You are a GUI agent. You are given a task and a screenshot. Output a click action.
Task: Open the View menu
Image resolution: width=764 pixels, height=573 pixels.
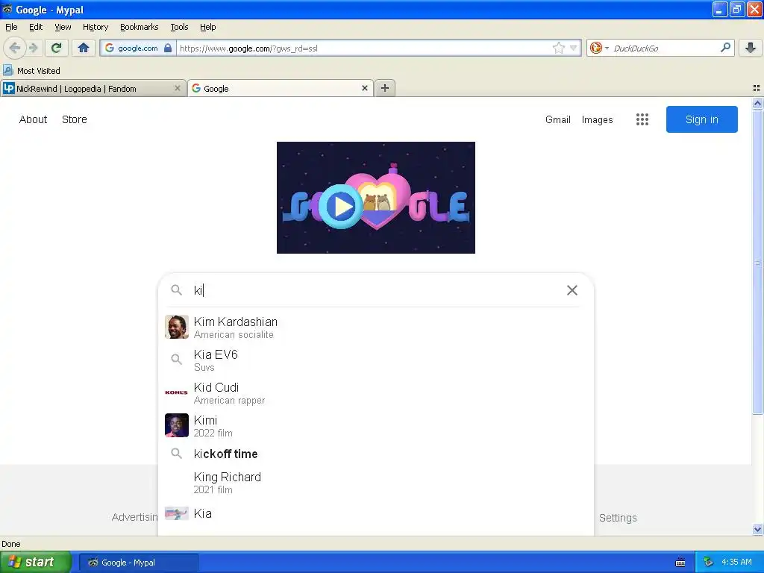pyautogui.click(x=63, y=27)
